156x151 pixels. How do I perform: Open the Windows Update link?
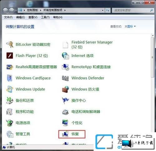[30, 89]
